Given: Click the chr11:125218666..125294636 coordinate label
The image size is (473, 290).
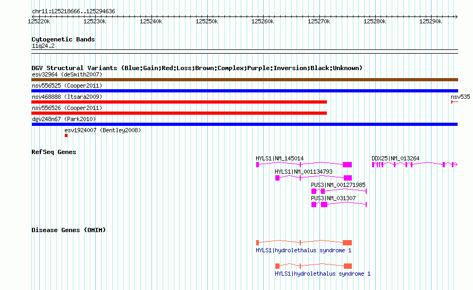Looking at the screenshot, I should [73, 12].
